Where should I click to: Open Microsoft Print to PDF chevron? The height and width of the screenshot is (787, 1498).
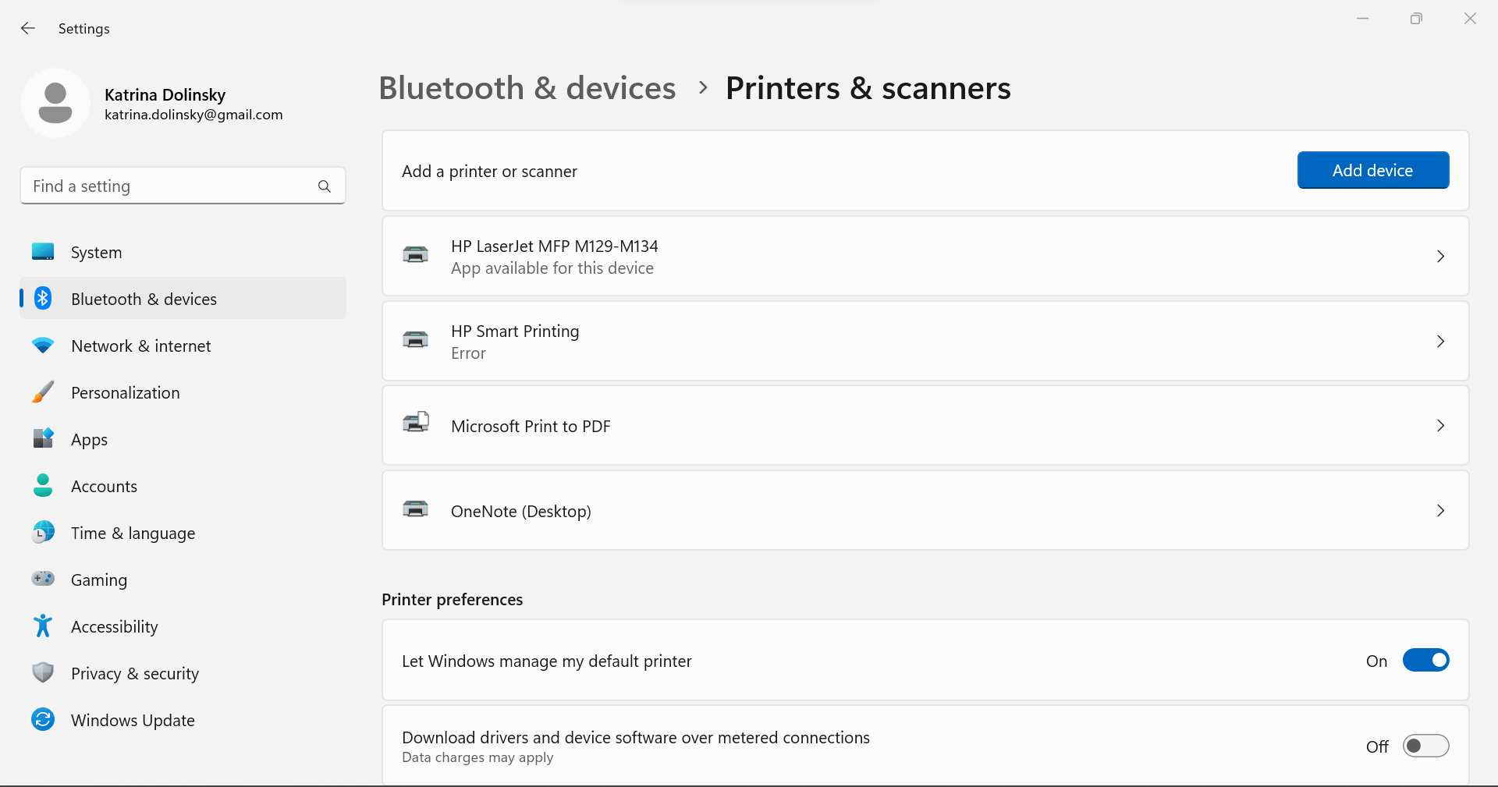[1440, 426]
